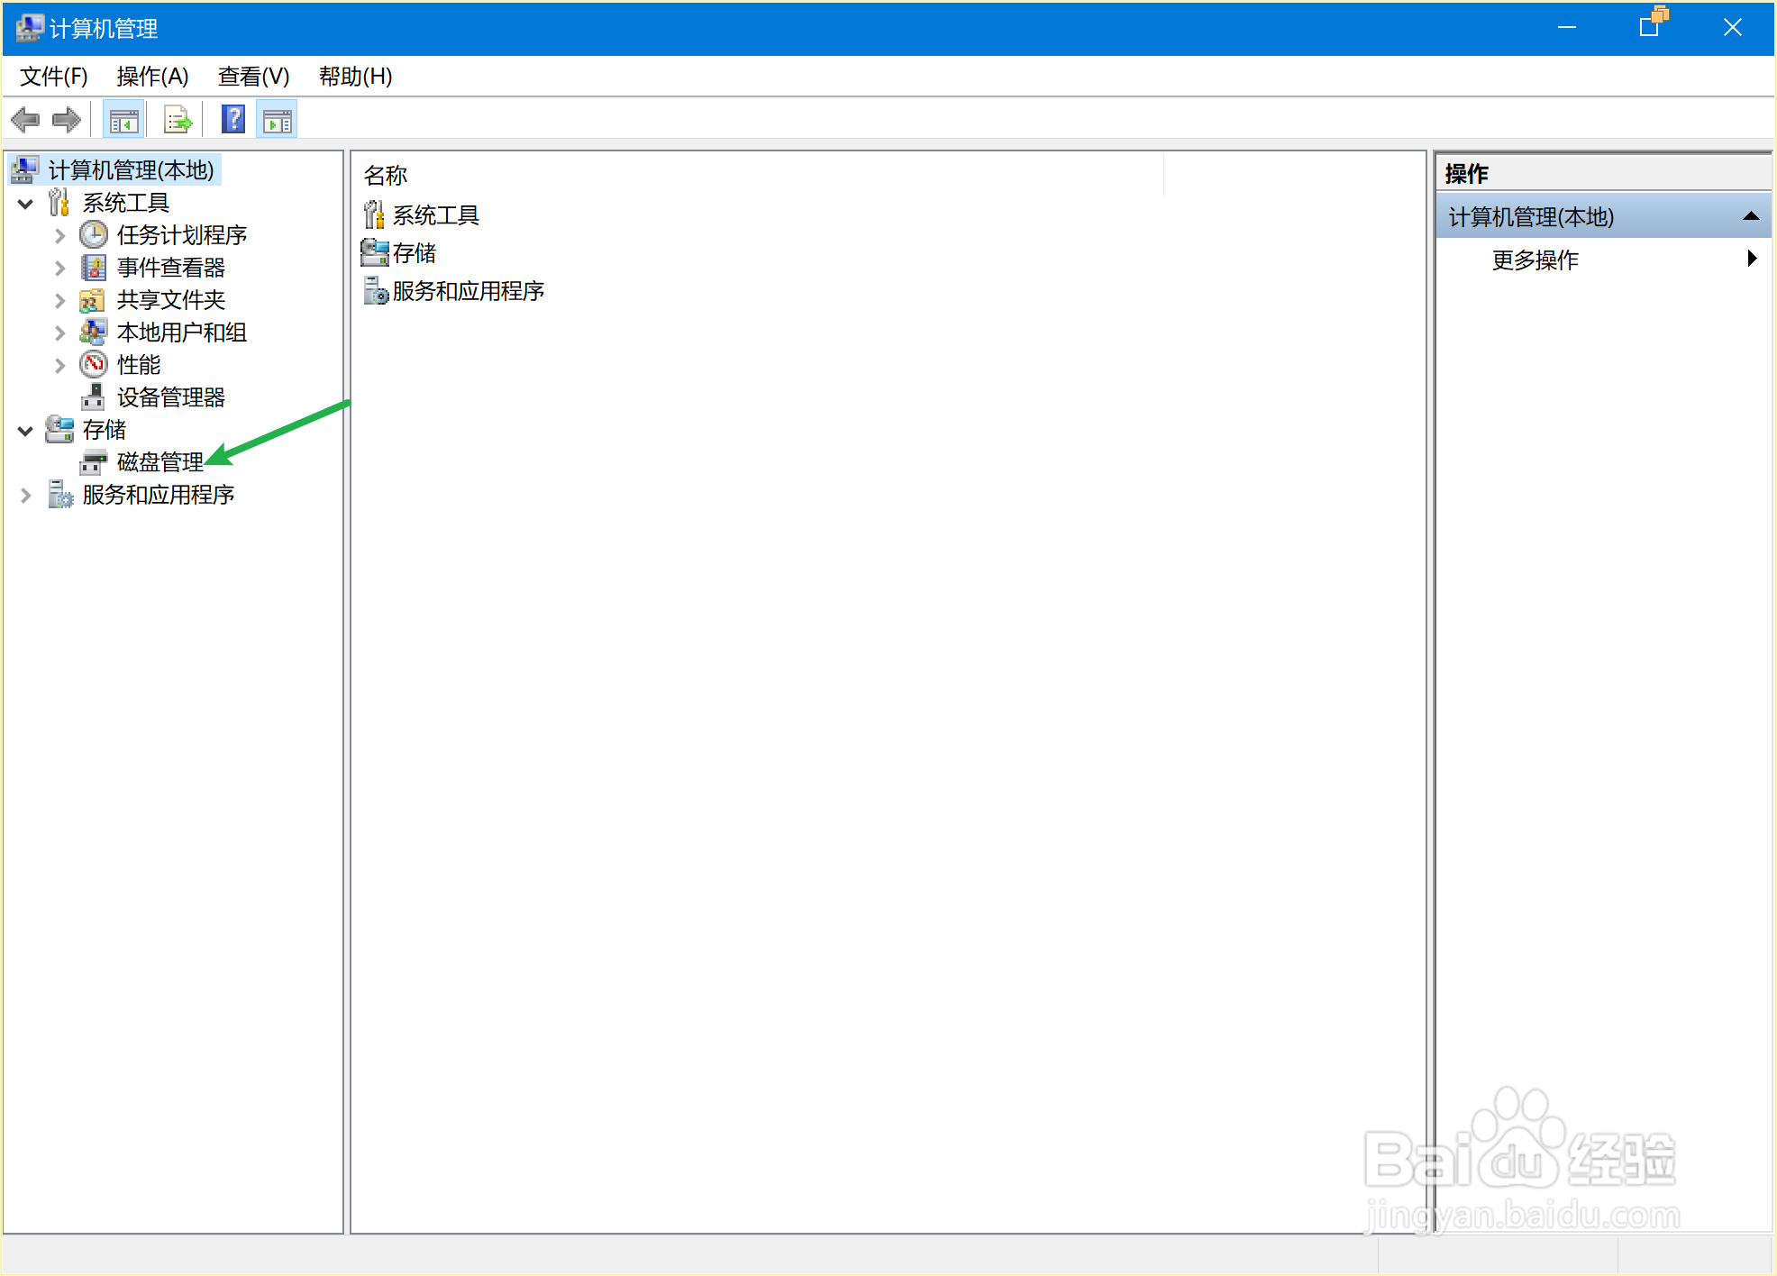
Task: Select Disk Management (磁盘管理) tree item
Action: pos(159,462)
